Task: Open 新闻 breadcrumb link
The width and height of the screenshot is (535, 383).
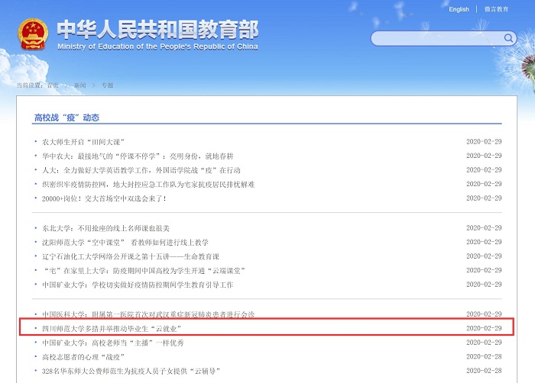Action: click(x=80, y=85)
